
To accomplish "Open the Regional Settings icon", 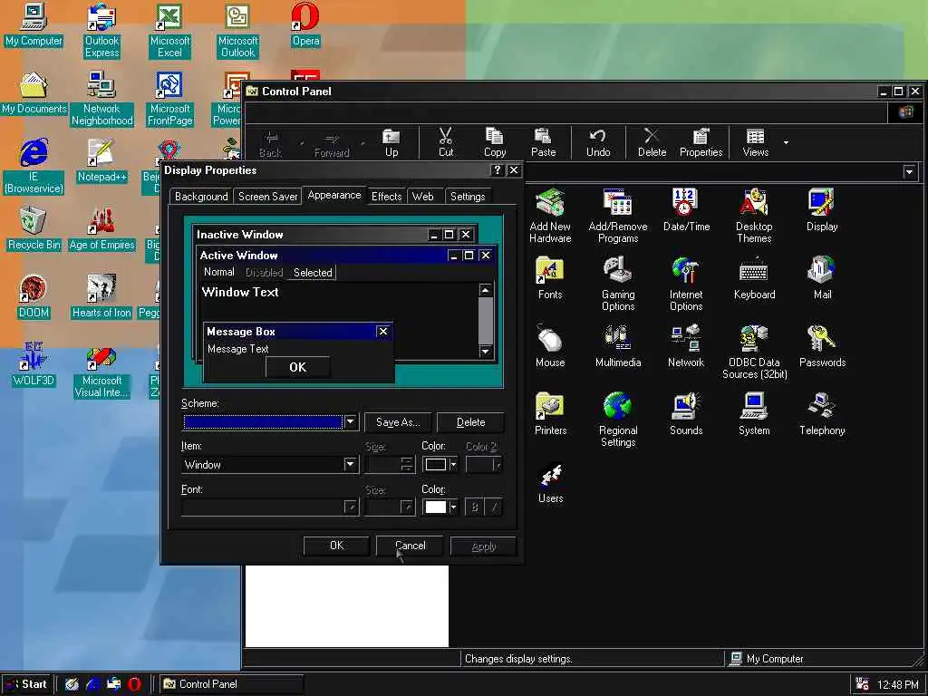I will coord(618,420).
